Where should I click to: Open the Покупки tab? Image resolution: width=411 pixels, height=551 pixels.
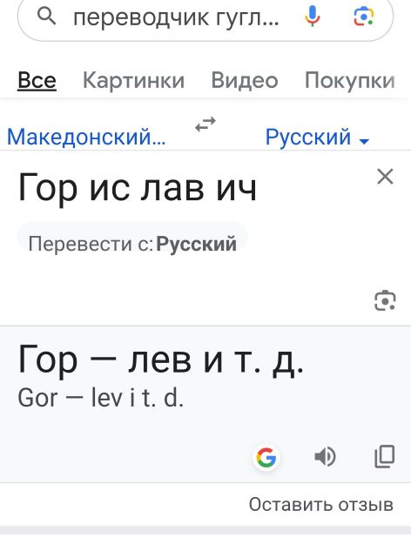pyautogui.click(x=350, y=80)
